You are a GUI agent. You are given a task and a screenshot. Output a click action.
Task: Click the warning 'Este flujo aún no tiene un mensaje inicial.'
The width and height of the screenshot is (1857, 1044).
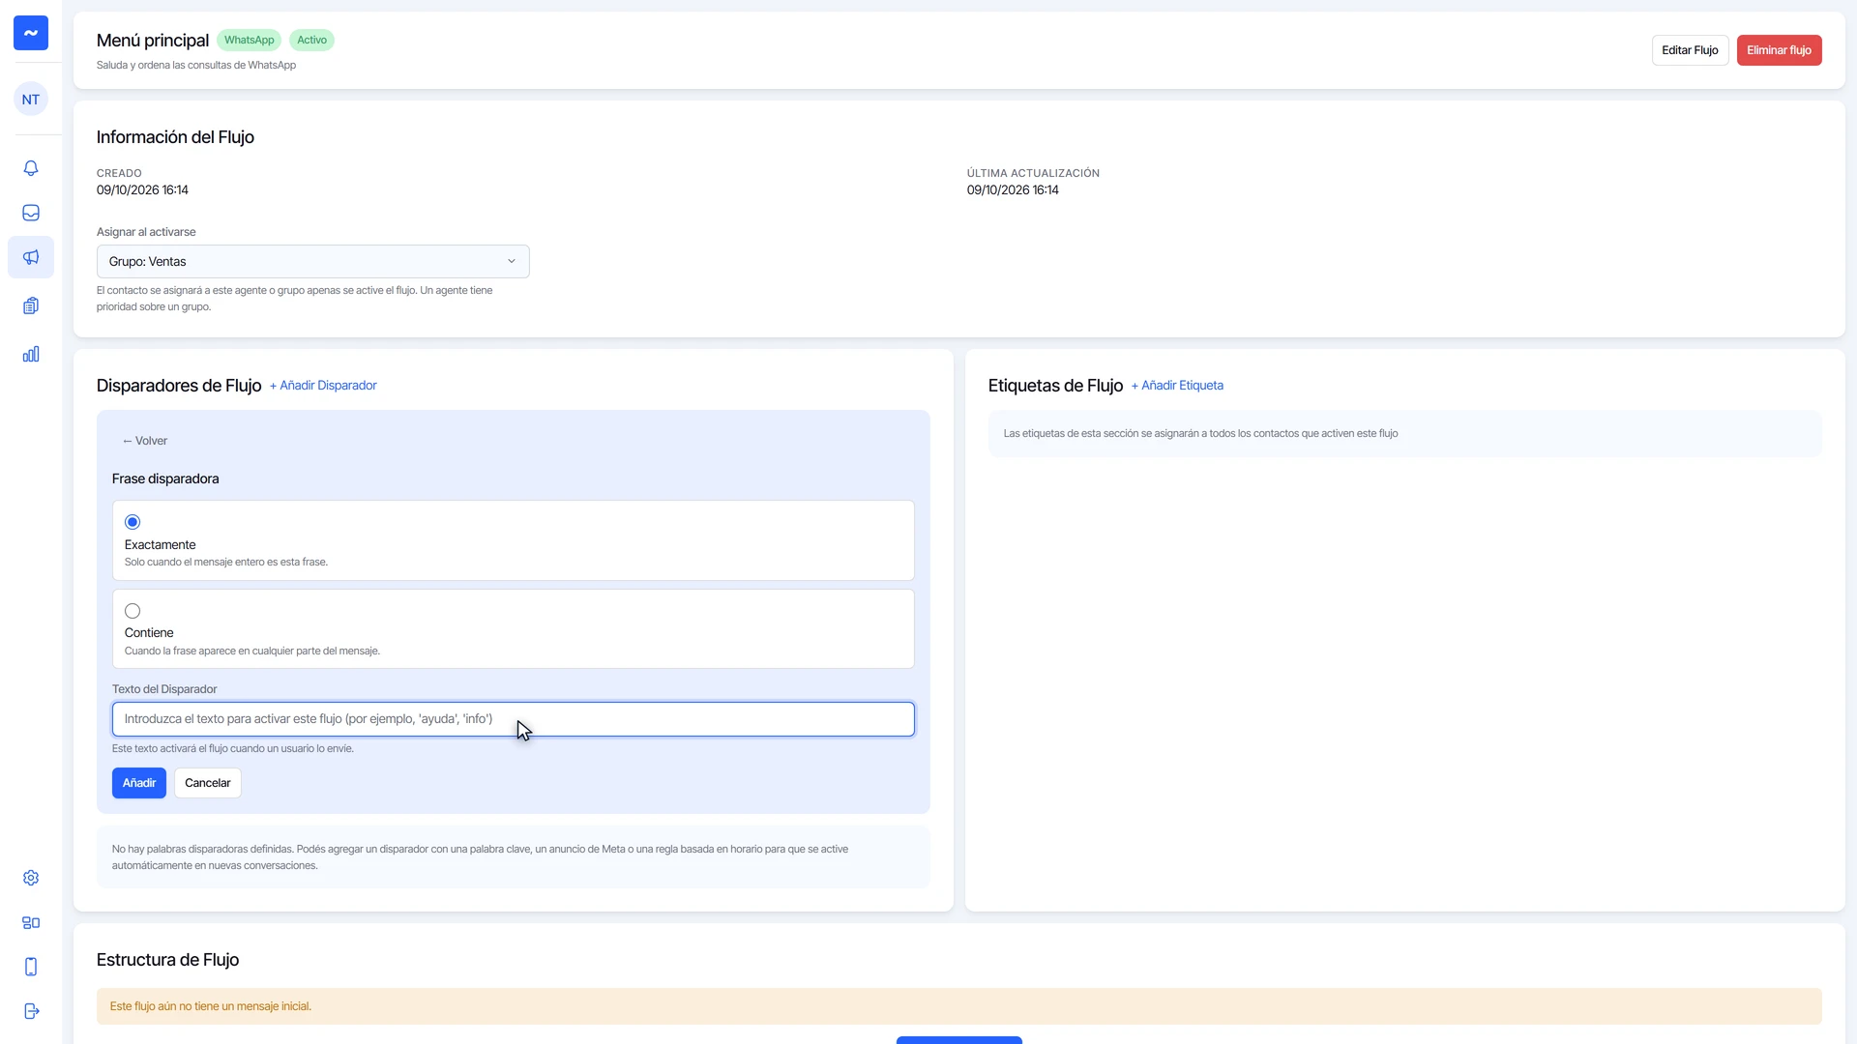click(x=959, y=1006)
